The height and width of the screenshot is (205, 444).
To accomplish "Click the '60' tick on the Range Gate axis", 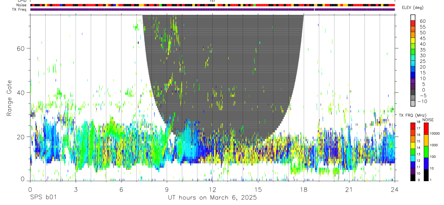I will coord(21,48).
